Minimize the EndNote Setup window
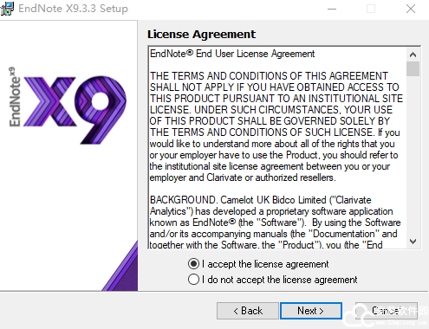 (x=332, y=9)
